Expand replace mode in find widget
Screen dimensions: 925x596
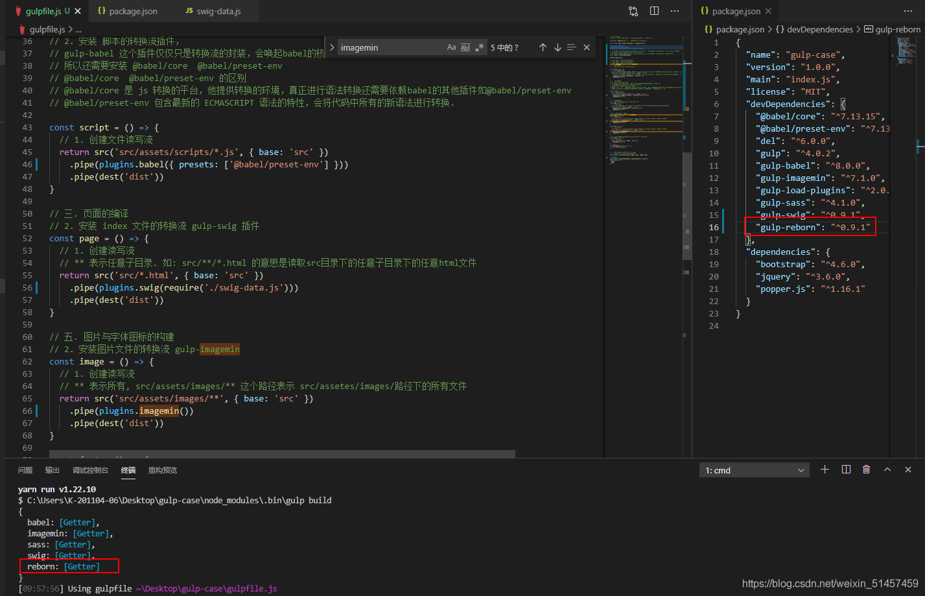pyautogui.click(x=332, y=47)
